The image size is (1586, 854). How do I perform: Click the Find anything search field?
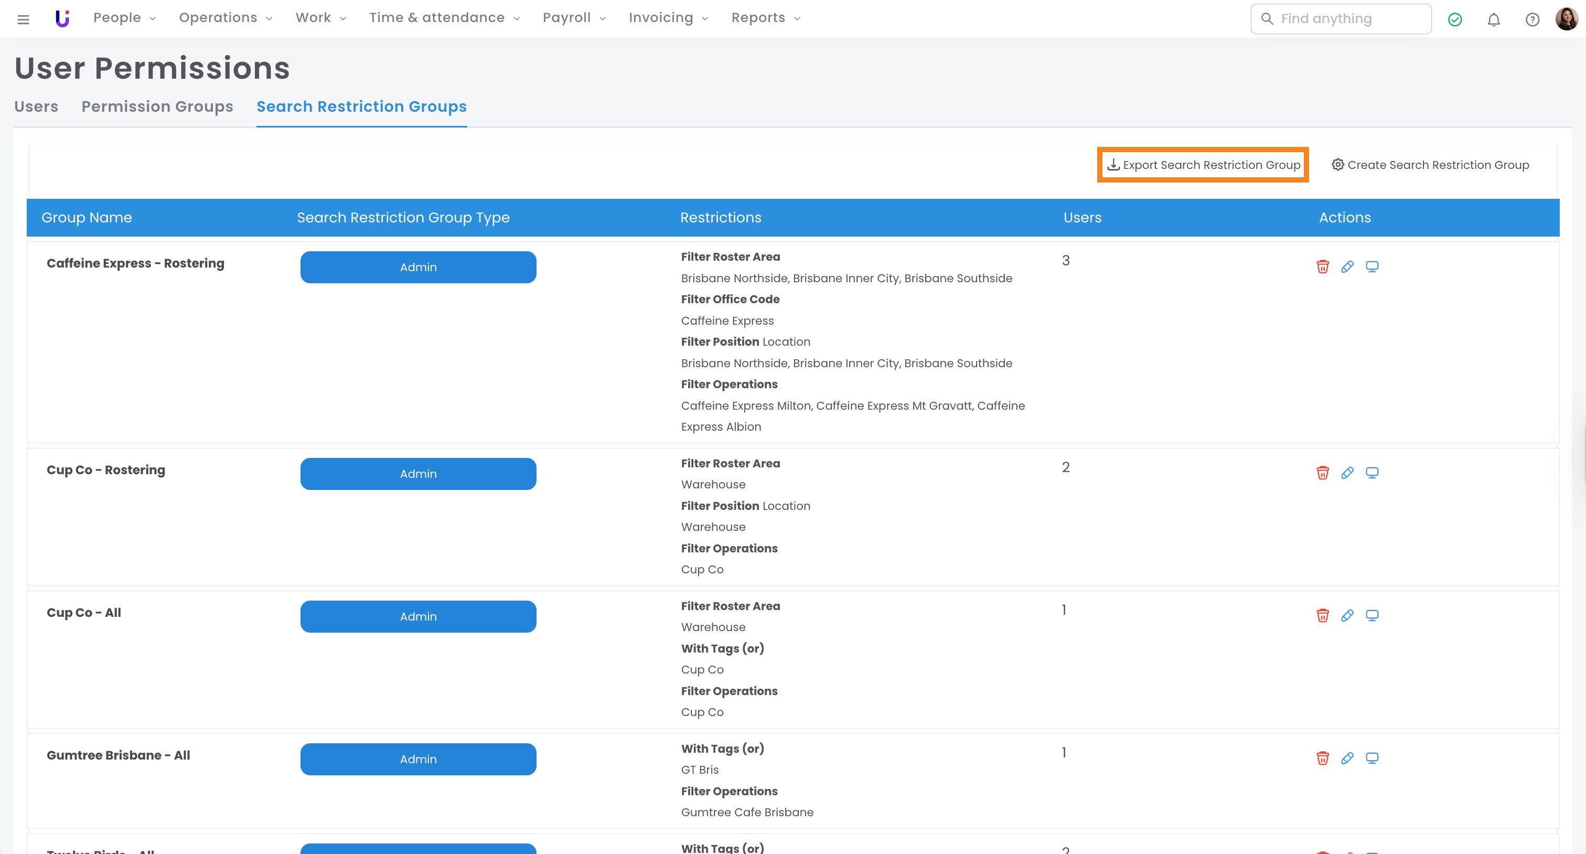tap(1341, 18)
